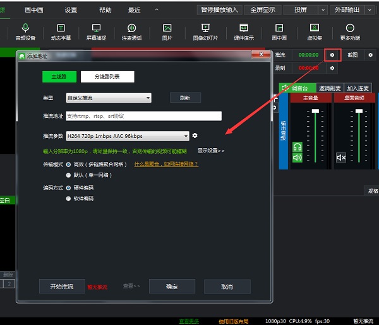The image size is (379, 325).
Task: Expand the 外部输出 dropdown arrow
Action: [x=373, y=10]
